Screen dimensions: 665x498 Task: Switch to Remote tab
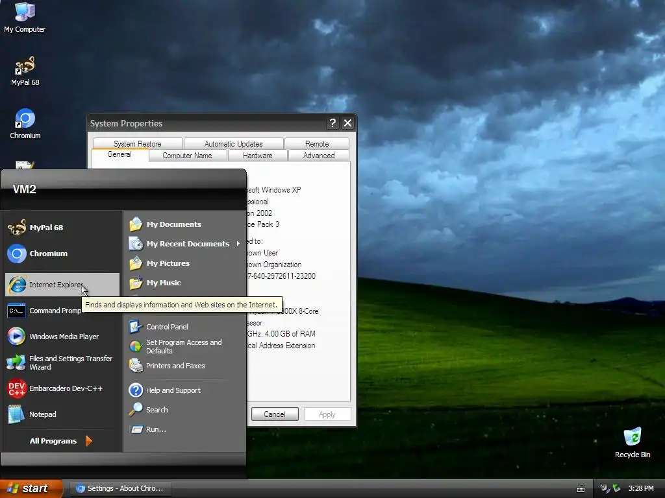[317, 143]
